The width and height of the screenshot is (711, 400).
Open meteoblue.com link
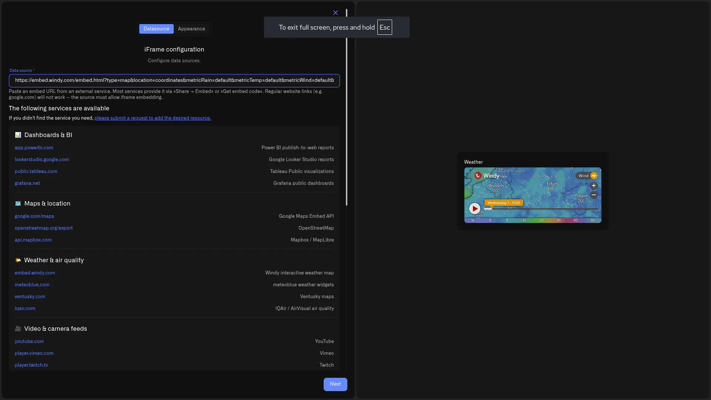coord(32,285)
